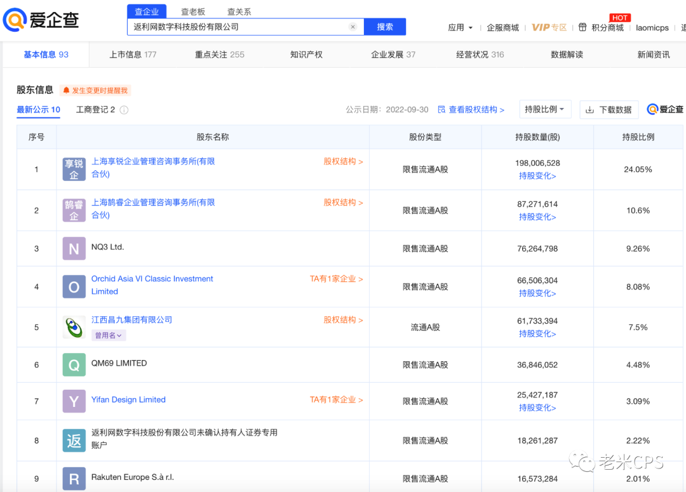Open the 新闻资讯 tab

pos(653,55)
